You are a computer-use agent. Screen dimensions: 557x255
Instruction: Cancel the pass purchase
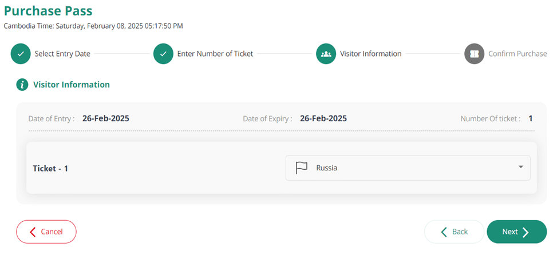(46, 232)
